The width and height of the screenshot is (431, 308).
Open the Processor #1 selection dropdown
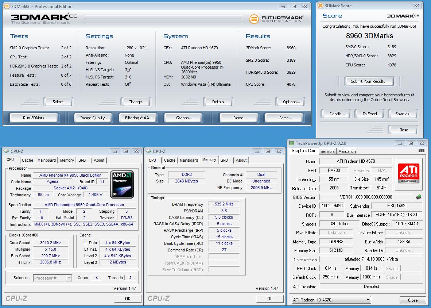[53, 278]
